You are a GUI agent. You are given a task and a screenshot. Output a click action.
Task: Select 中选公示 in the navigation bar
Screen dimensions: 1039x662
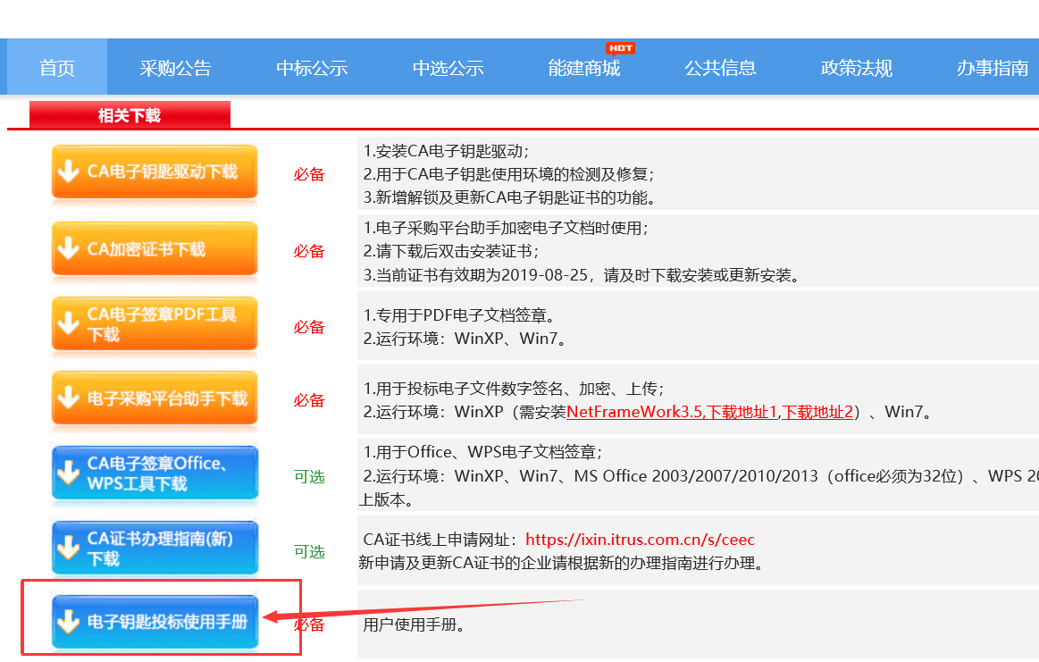tap(448, 69)
